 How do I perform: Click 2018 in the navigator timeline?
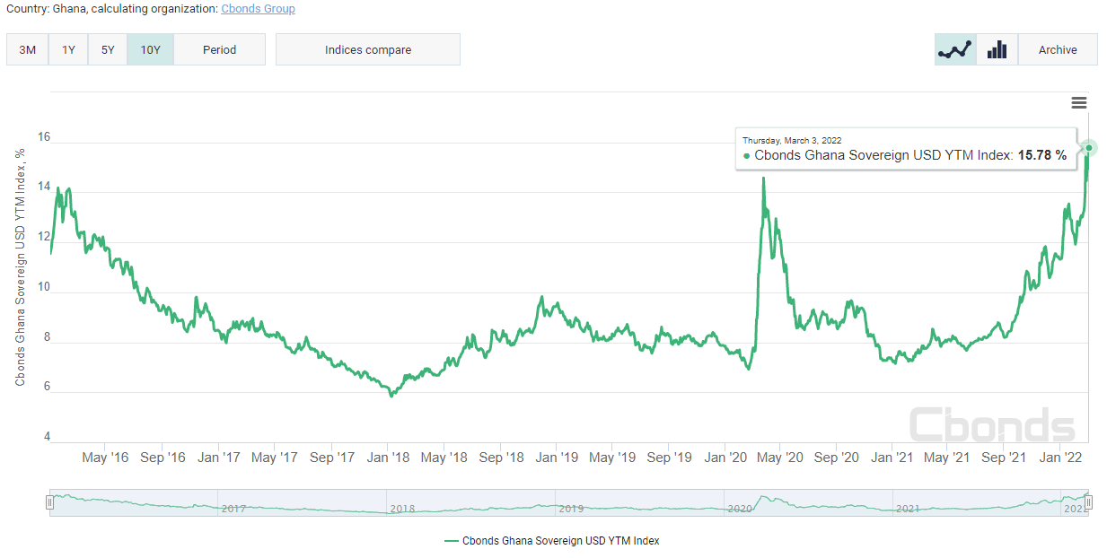click(x=402, y=509)
